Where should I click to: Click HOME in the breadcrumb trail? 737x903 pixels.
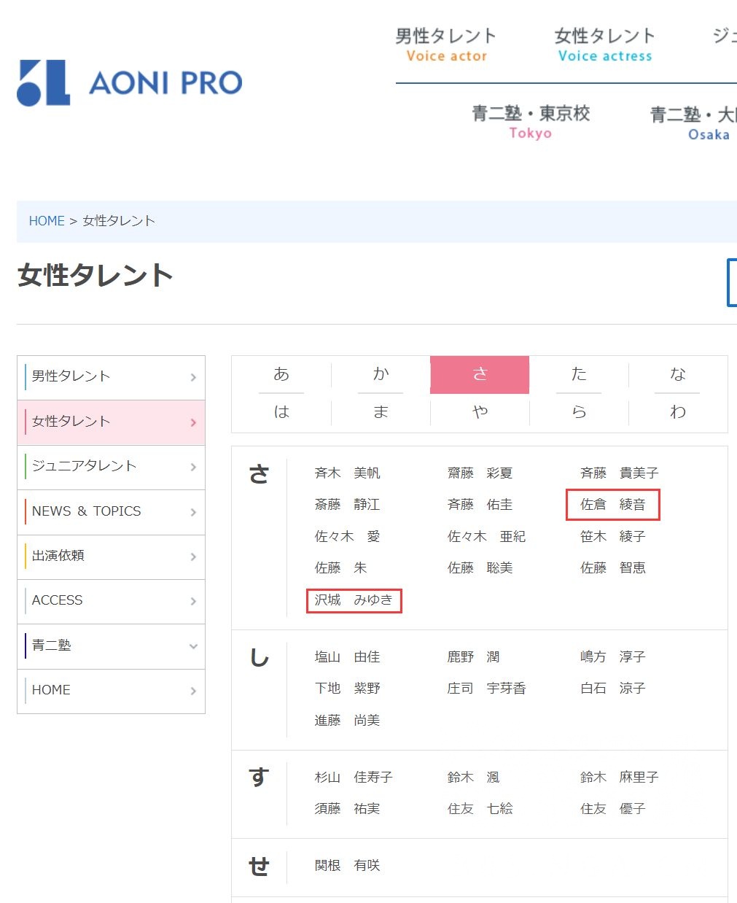47,220
